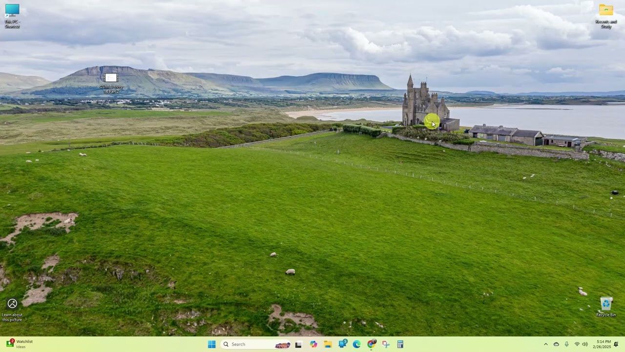Open Snipping Tool from the taskbar
Screen dimensions: 625x352
pos(386,344)
